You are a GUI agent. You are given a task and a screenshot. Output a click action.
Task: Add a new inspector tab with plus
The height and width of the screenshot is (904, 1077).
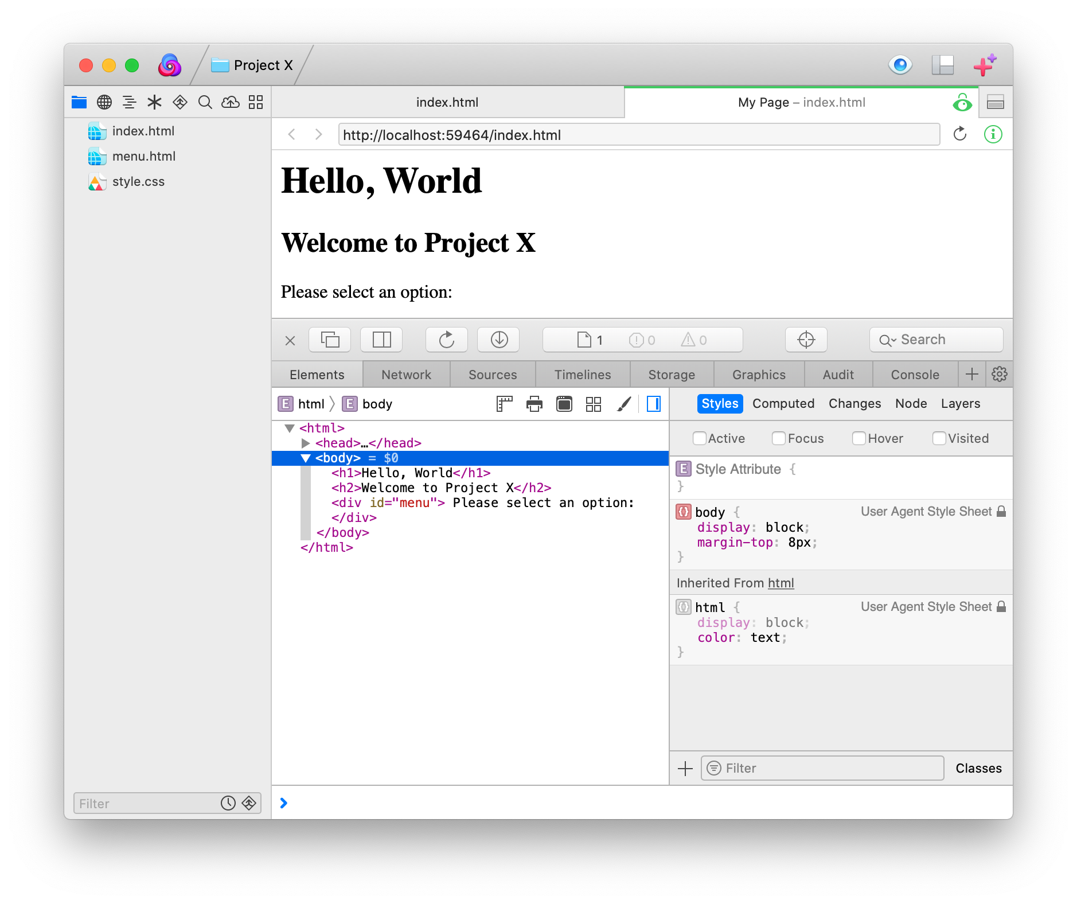972,375
